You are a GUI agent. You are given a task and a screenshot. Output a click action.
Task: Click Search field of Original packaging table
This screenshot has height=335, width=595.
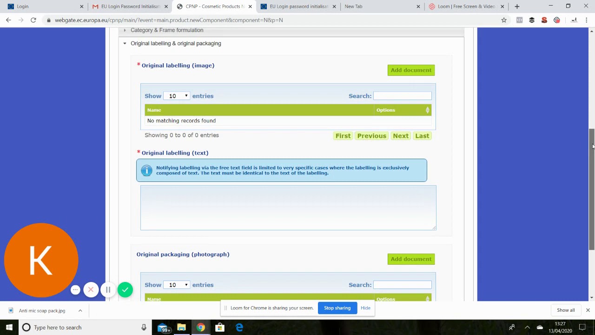coord(402,285)
